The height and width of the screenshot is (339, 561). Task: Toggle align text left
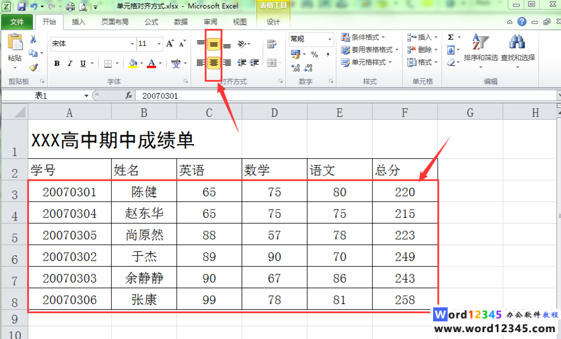click(201, 63)
